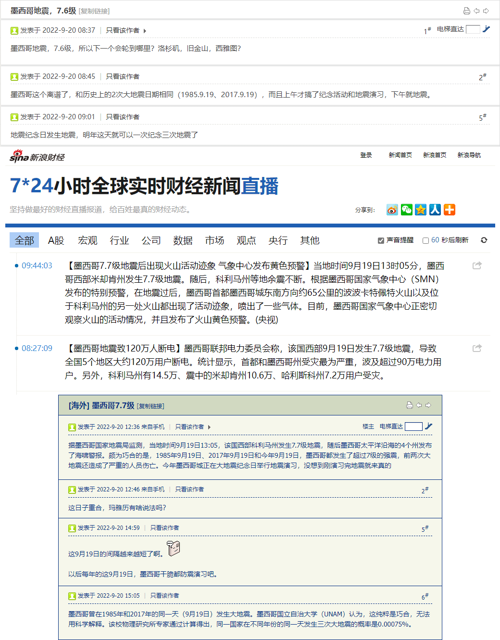Click user icon of post dated 2022-9-20 15:05
This screenshot has width=500, height=640.
click(72, 596)
